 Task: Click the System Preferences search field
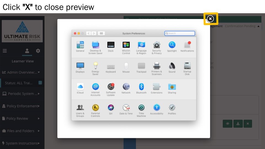click(180, 33)
